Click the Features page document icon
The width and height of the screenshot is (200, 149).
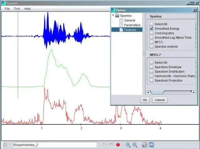(x=121, y=30)
